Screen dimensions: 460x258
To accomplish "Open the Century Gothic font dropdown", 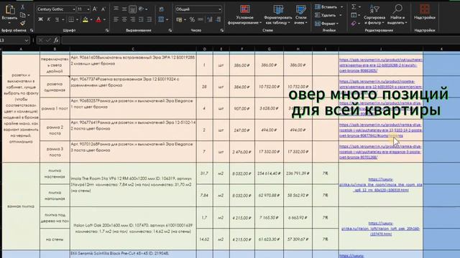I will click(x=73, y=9).
